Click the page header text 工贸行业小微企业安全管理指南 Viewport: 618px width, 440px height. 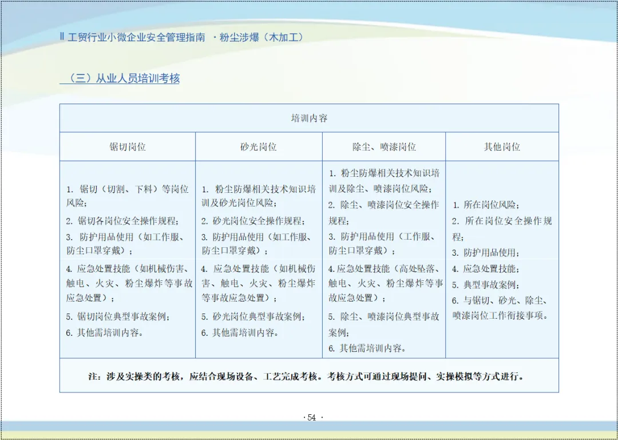click(x=136, y=37)
